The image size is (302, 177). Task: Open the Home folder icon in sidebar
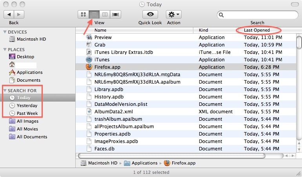coord(12,64)
